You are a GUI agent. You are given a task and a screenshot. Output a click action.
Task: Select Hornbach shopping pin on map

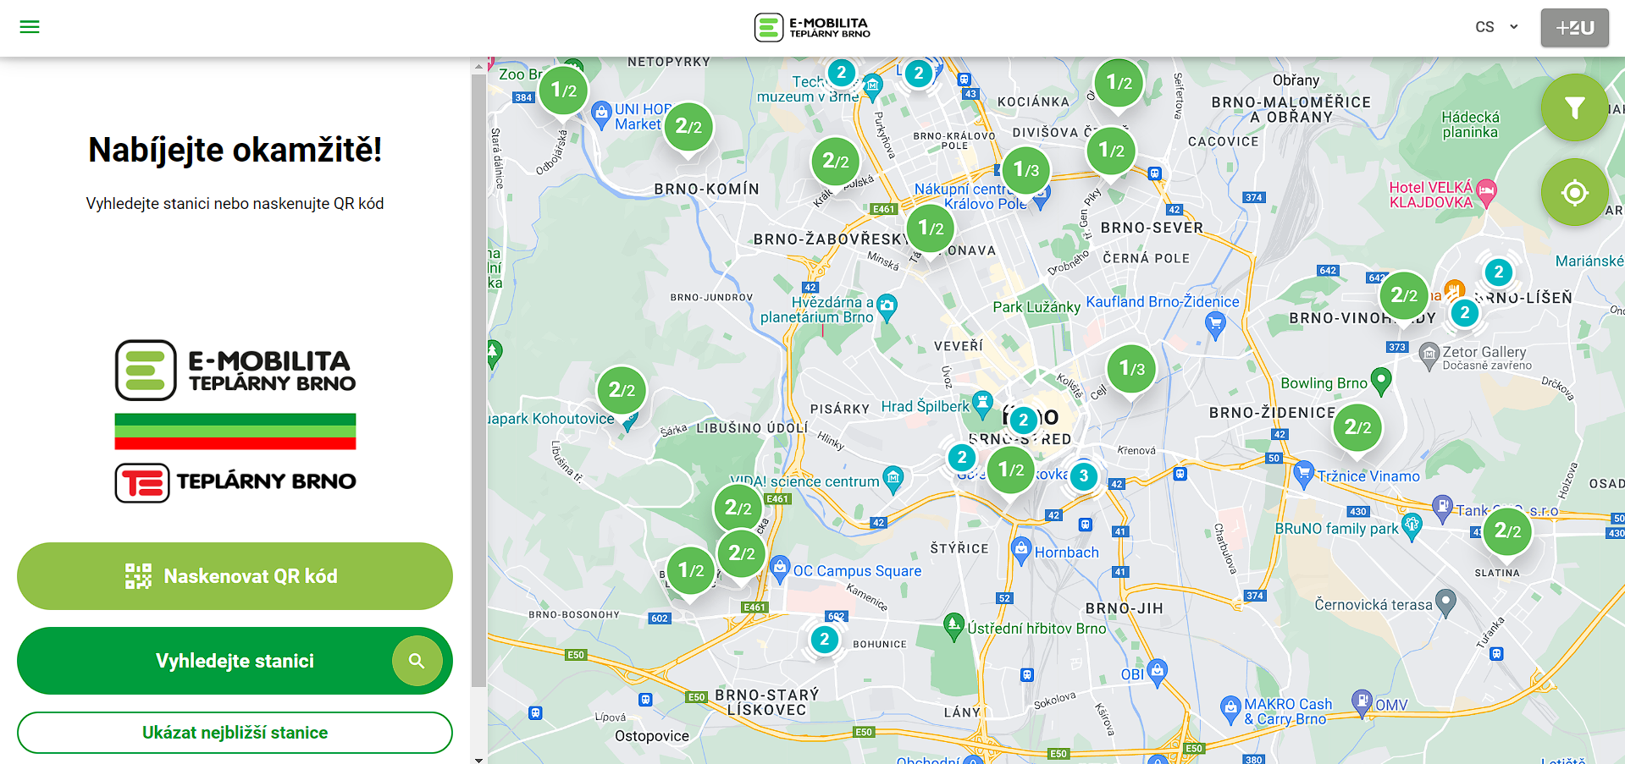coord(1021,550)
